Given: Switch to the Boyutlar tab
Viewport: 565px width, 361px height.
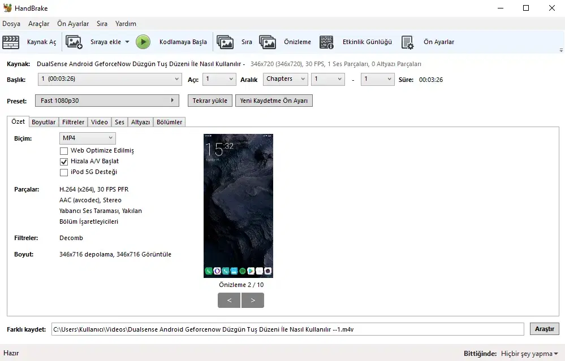Looking at the screenshot, I should [x=44, y=122].
